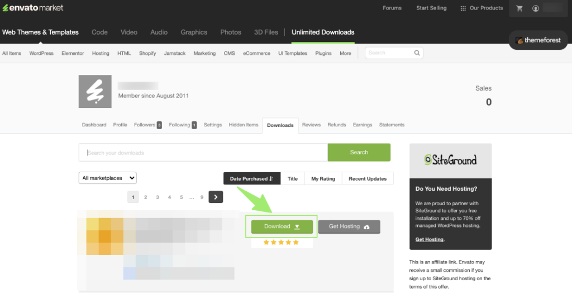
Task: Open the Graphics marketplace
Action: pos(194,32)
